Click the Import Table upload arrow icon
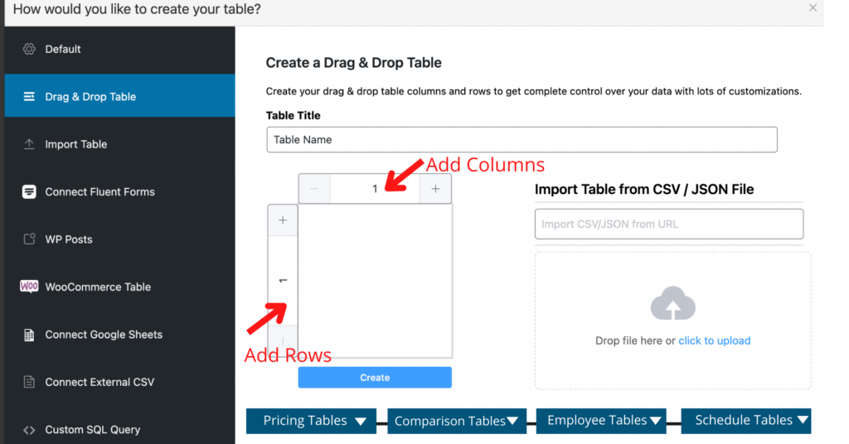 [x=29, y=144]
